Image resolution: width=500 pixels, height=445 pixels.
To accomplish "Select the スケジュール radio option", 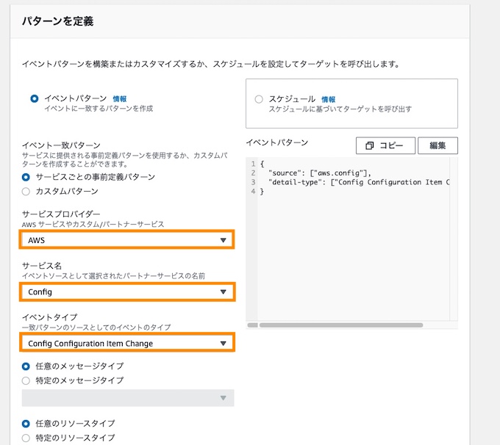I will pos(259,99).
